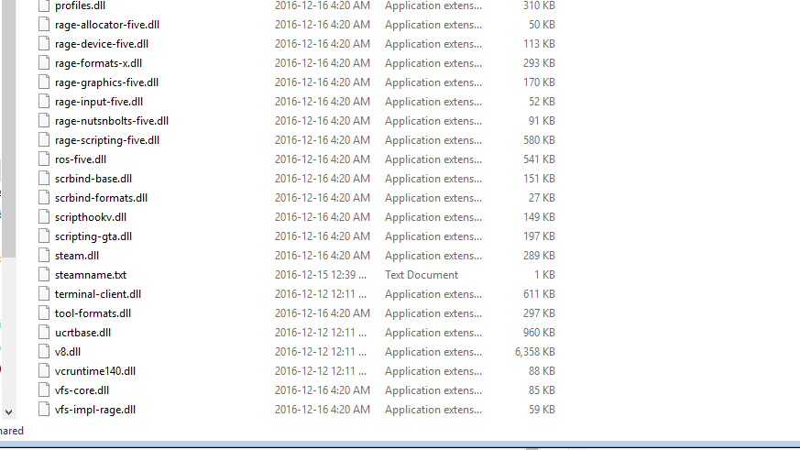This screenshot has width=800, height=450.
Task: Click the Application extension type of steam.dll
Action: (433, 256)
